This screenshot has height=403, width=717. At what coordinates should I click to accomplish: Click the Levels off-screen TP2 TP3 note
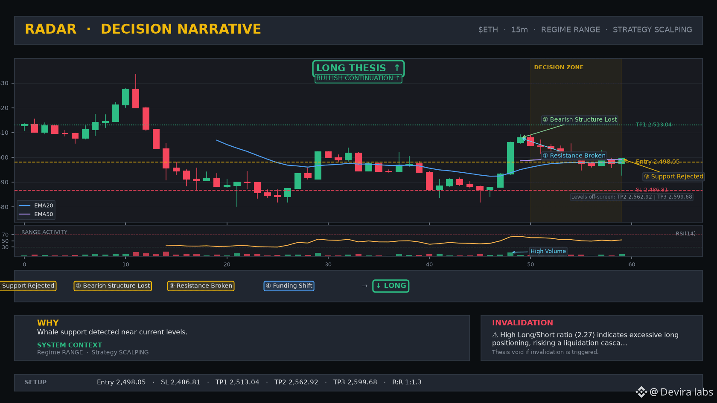632,197
